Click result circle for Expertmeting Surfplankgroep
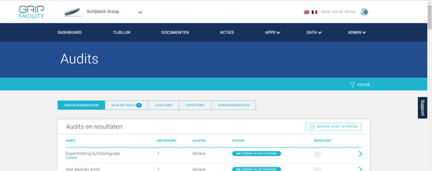Screen dimensions: 432x171 [317, 154]
